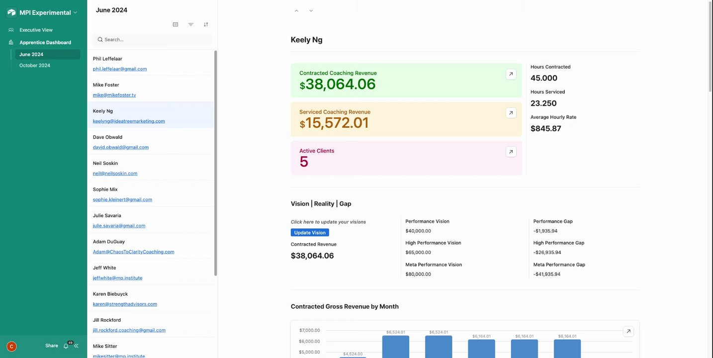Open notifications bell in sidebar footer
Viewport: 713px width, 358px height.
(x=66, y=346)
